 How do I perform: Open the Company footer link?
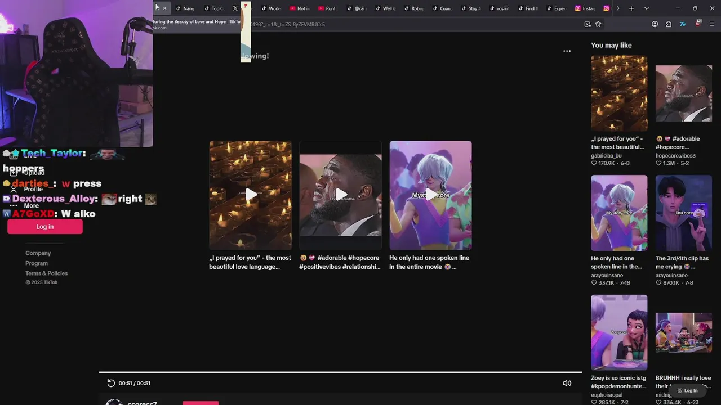click(x=38, y=253)
